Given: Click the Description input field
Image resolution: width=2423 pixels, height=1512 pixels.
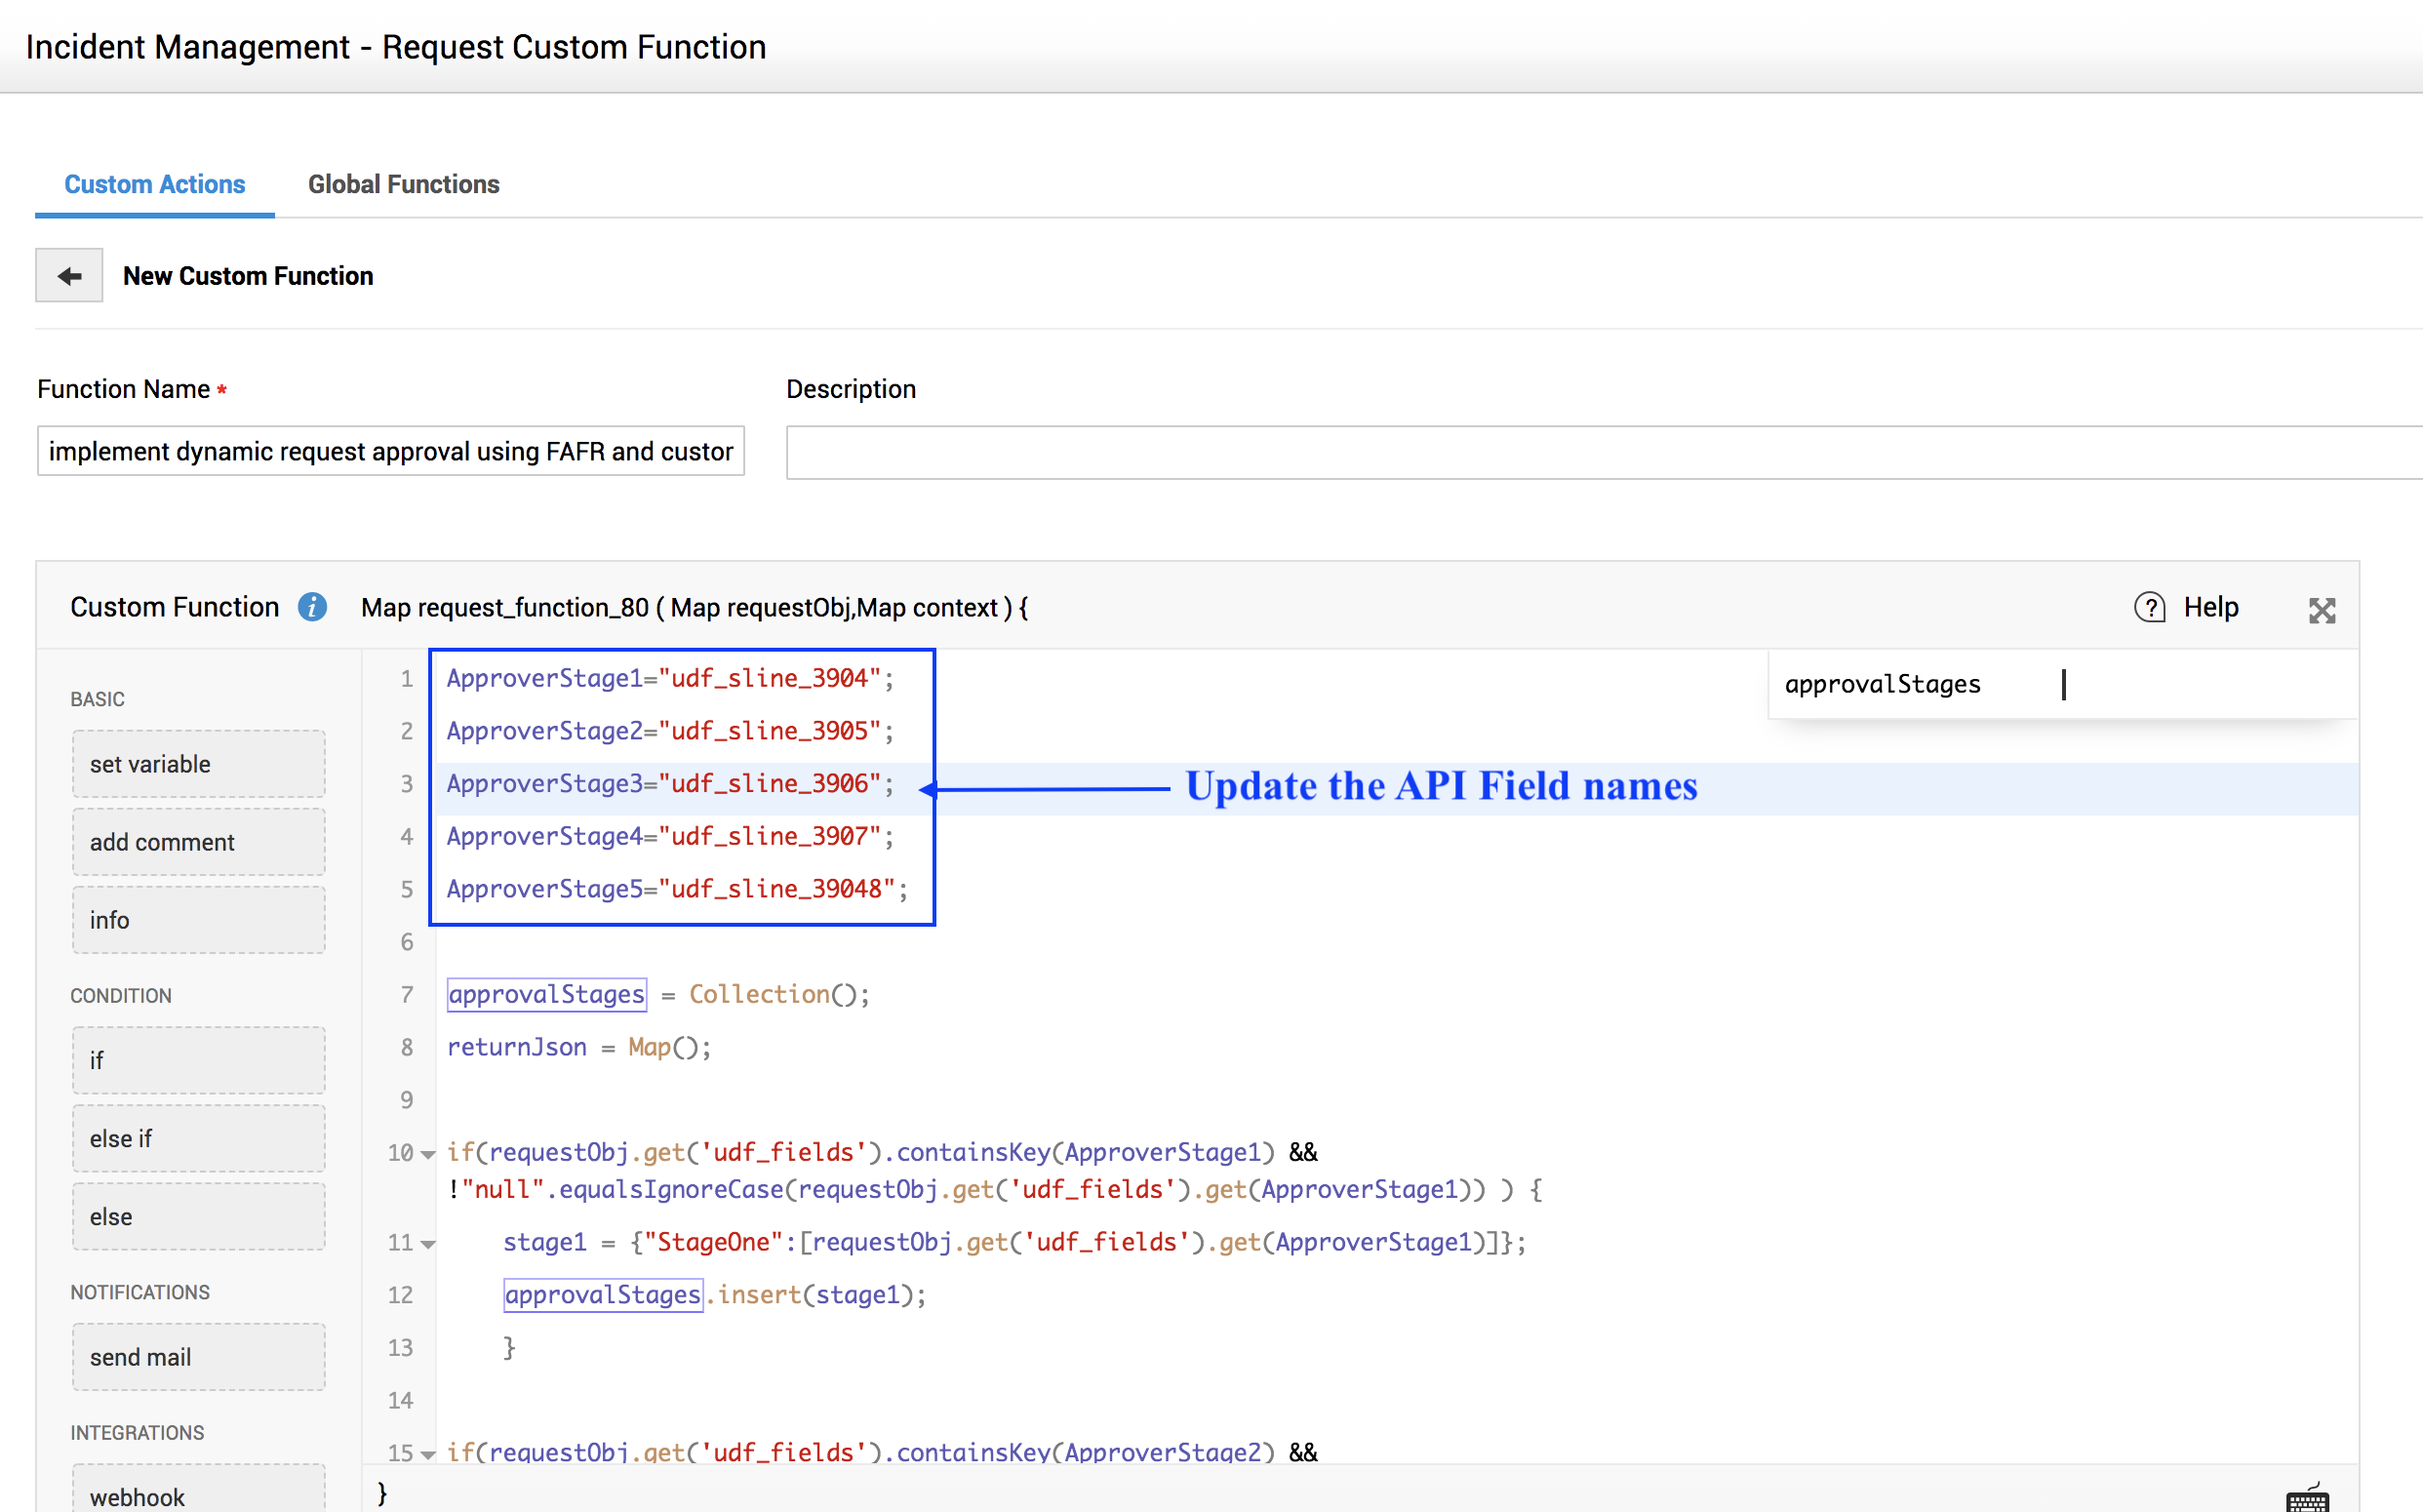Looking at the screenshot, I should pyautogui.click(x=1600, y=453).
